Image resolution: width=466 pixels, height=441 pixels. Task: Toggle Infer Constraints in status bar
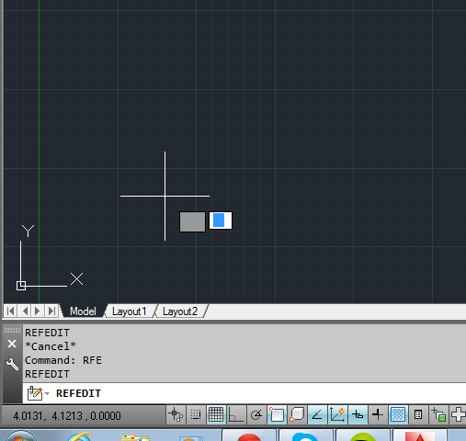tap(176, 415)
